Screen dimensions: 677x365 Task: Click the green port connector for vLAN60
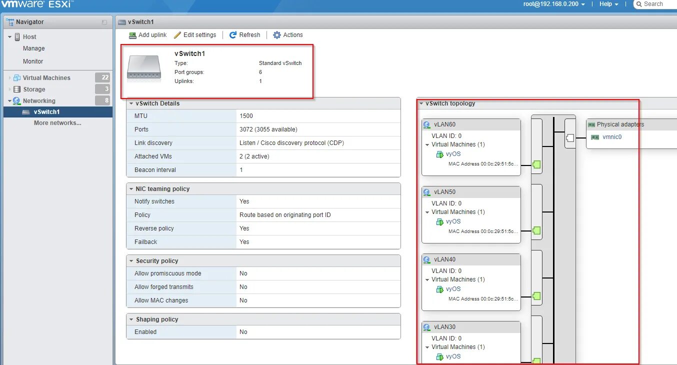click(536, 164)
